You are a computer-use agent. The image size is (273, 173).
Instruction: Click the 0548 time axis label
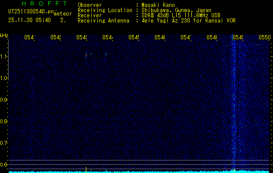212,37
